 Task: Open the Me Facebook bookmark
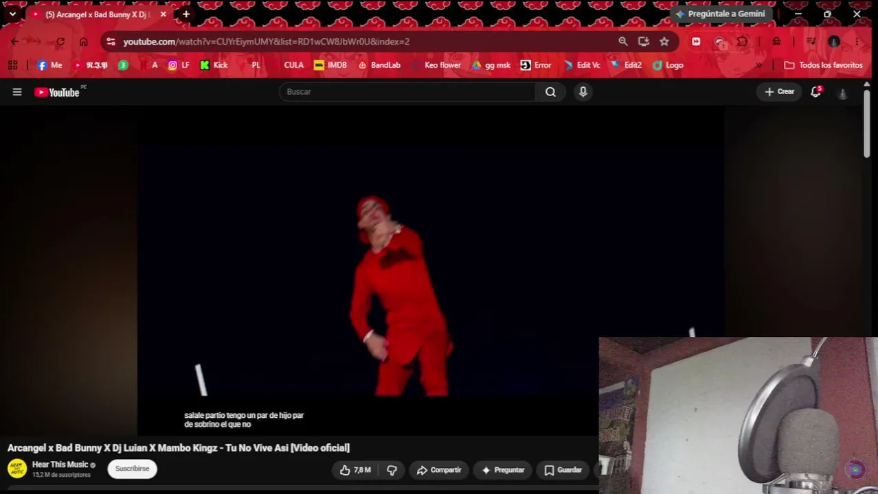(49, 65)
